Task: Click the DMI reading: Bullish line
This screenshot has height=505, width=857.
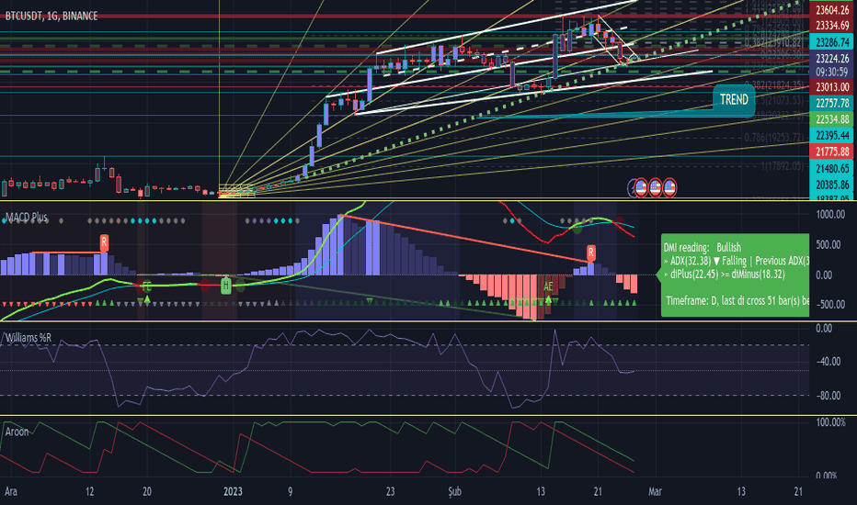Action: click(703, 247)
